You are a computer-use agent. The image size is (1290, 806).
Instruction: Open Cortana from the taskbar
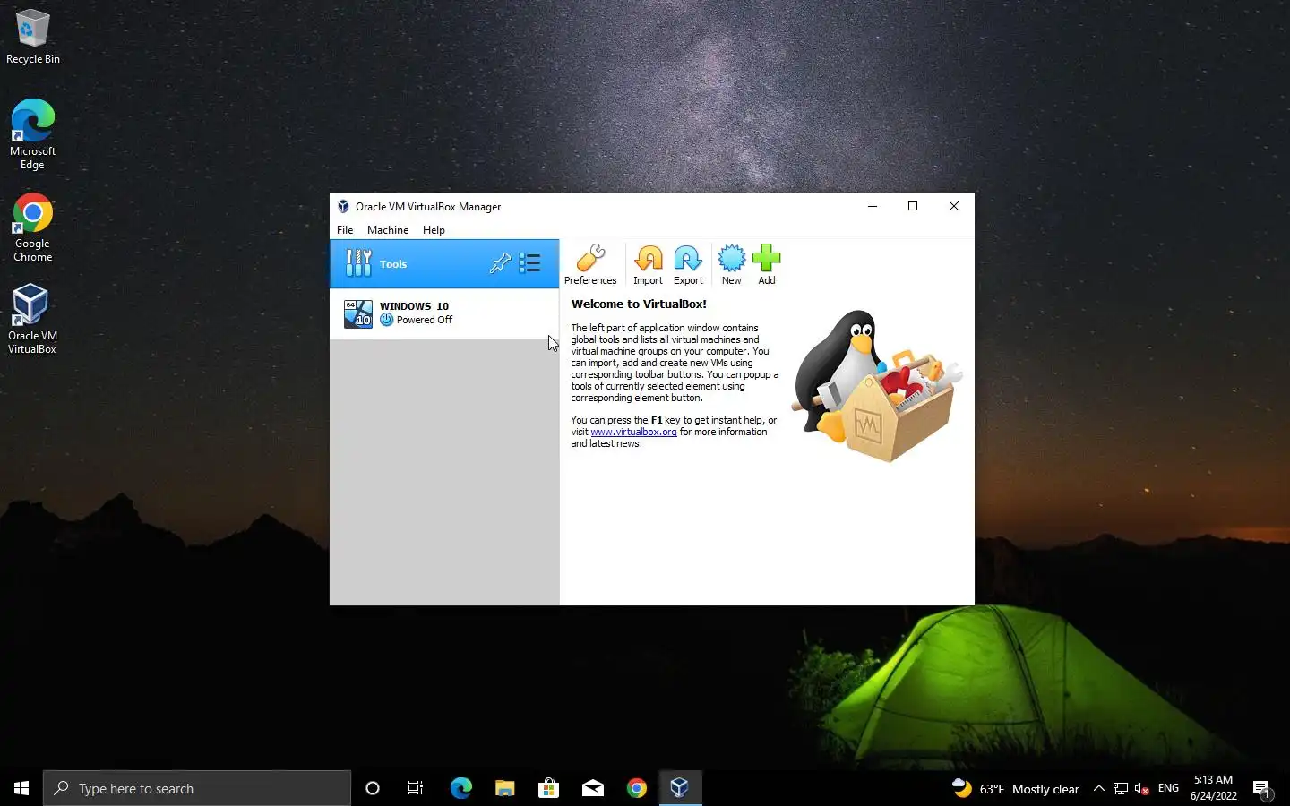[373, 788]
